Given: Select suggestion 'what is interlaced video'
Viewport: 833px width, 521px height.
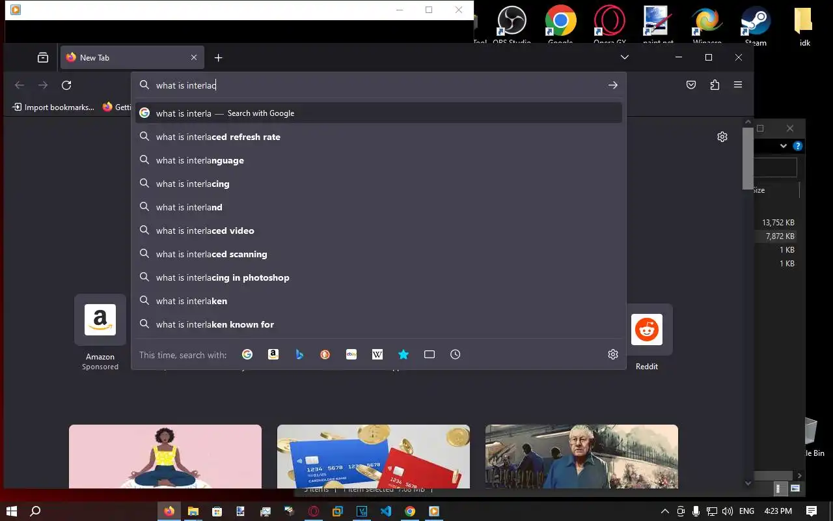Looking at the screenshot, I should (x=379, y=231).
